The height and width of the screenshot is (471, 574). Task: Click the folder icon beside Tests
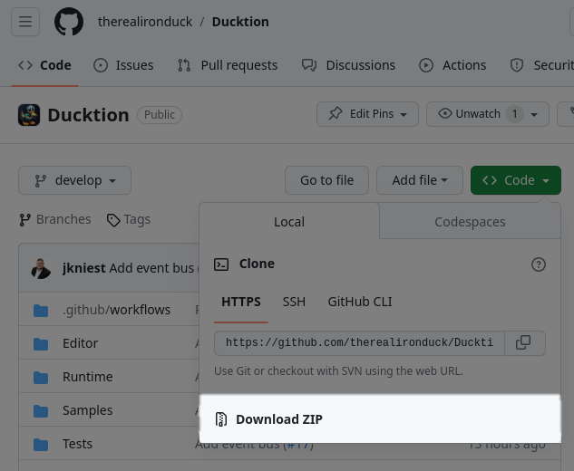pos(41,445)
